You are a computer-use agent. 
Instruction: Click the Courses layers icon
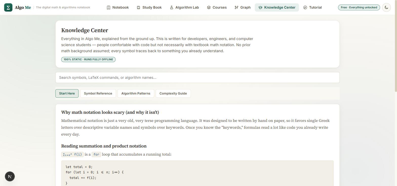point(209,8)
